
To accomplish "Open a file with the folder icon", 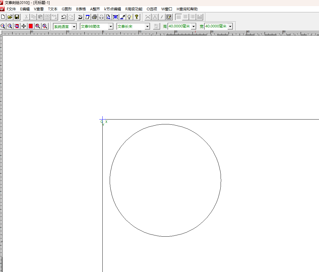I will (x=10, y=17).
